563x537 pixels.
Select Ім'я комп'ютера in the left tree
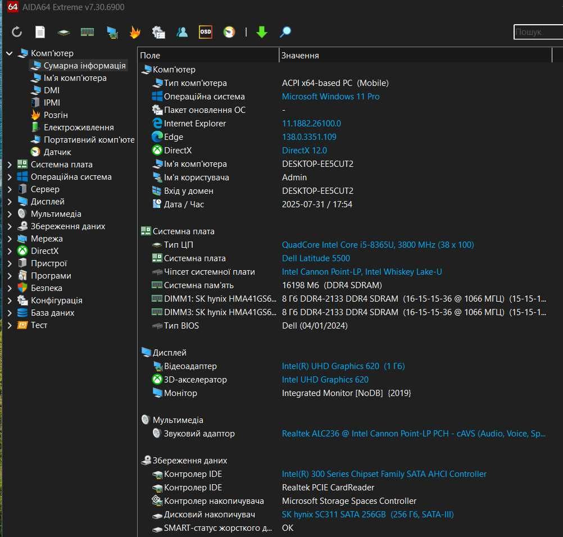pyautogui.click(x=75, y=78)
